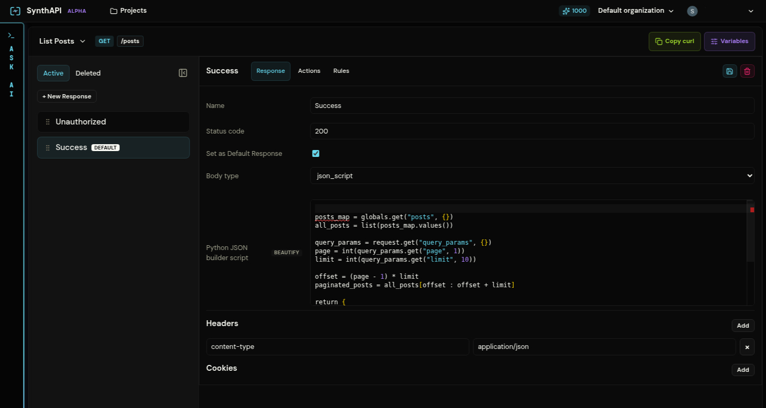Toggle the Set as Default Response checkbox
Screen dimensions: 766x408
tap(316, 153)
